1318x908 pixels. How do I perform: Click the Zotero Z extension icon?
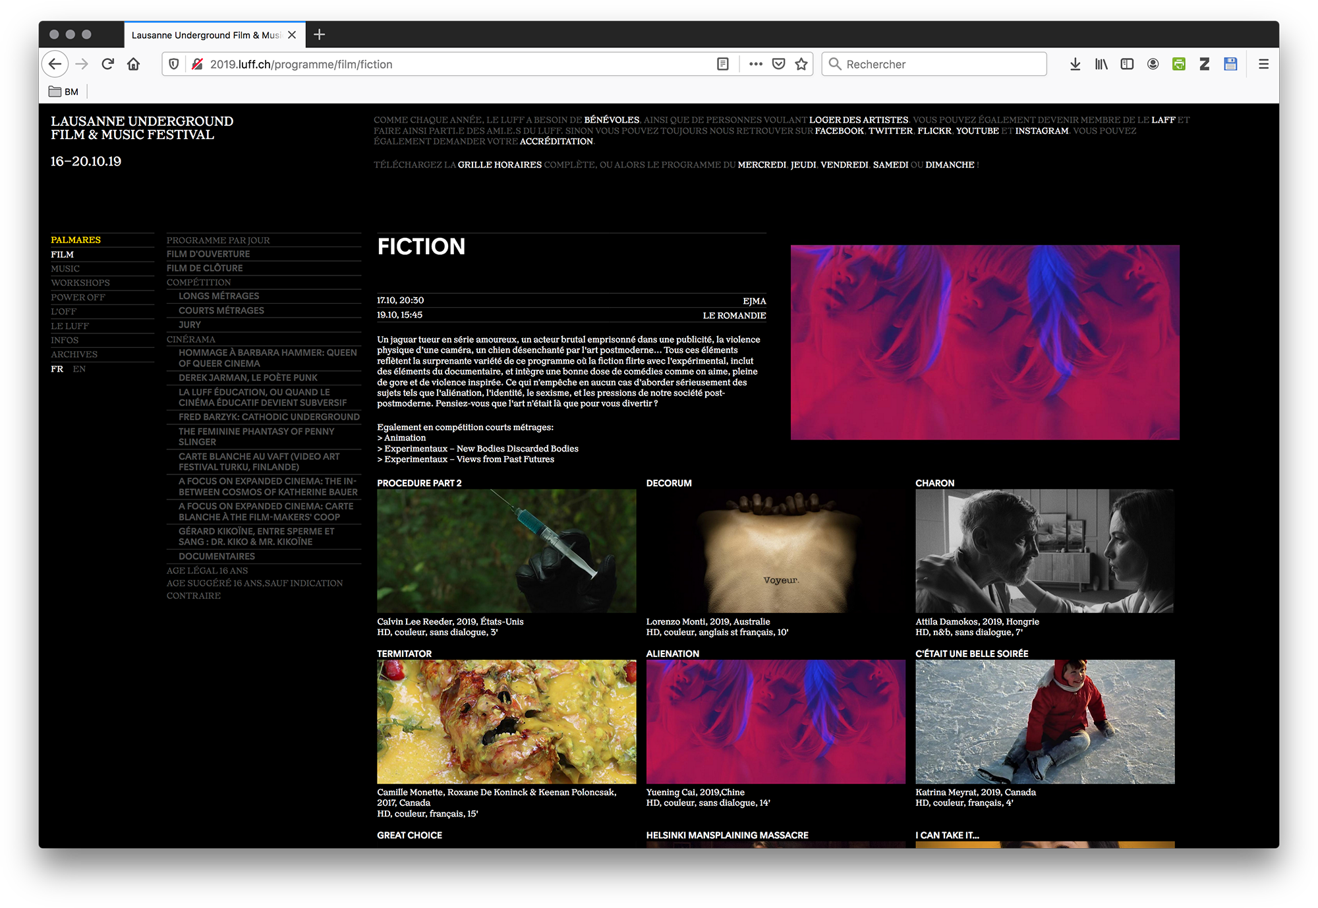click(x=1205, y=64)
